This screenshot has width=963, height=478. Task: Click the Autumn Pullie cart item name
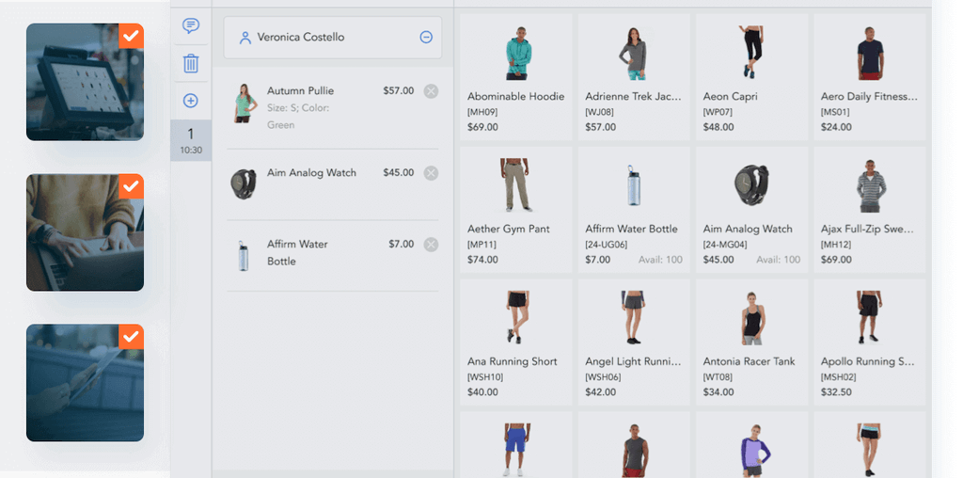(x=300, y=91)
